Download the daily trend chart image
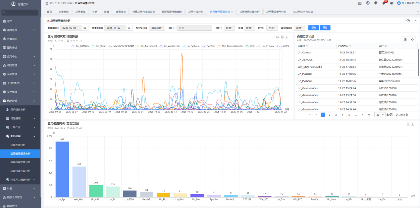The image size is (420, 208). click(x=287, y=37)
